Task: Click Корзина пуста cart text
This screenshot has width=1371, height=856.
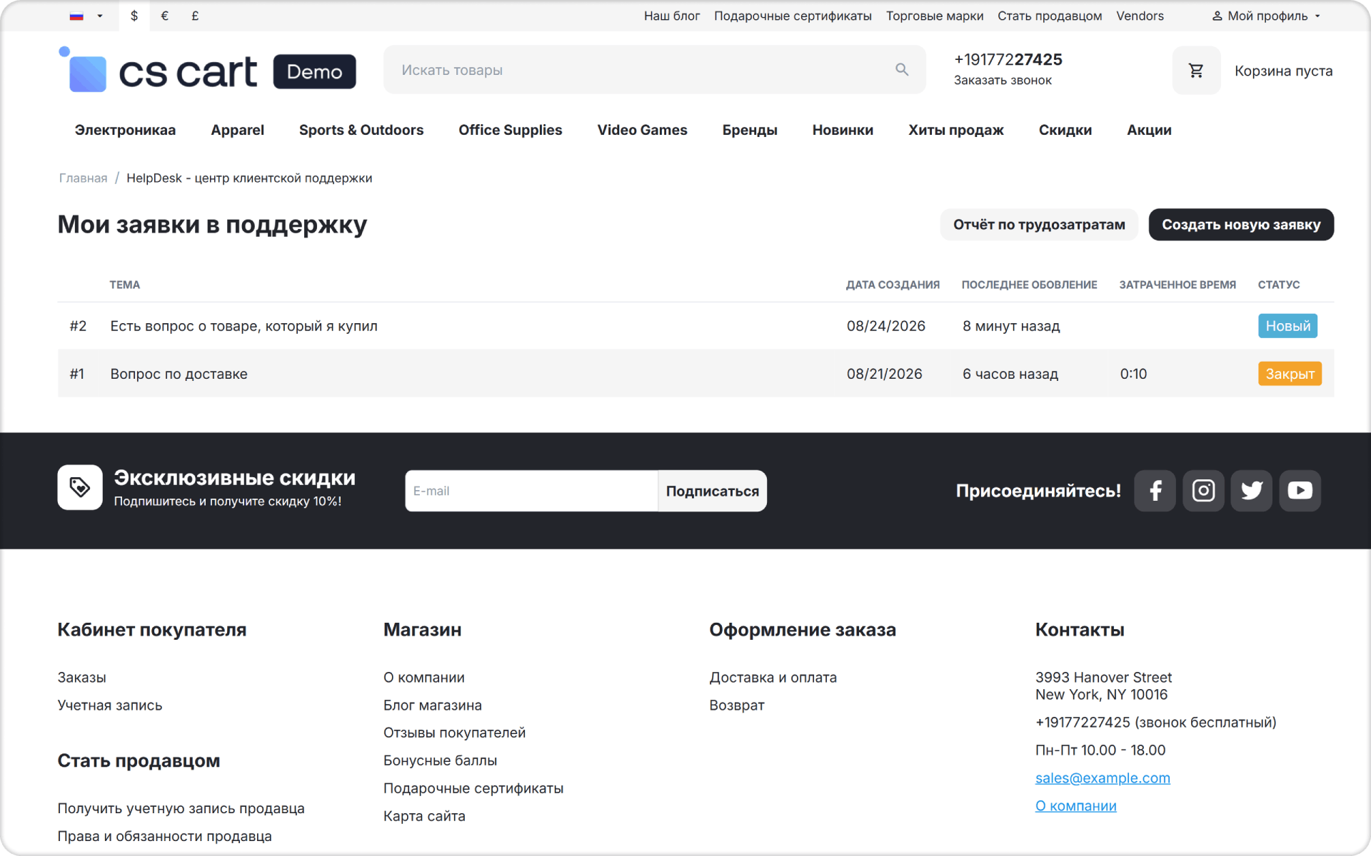Action: (1283, 71)
